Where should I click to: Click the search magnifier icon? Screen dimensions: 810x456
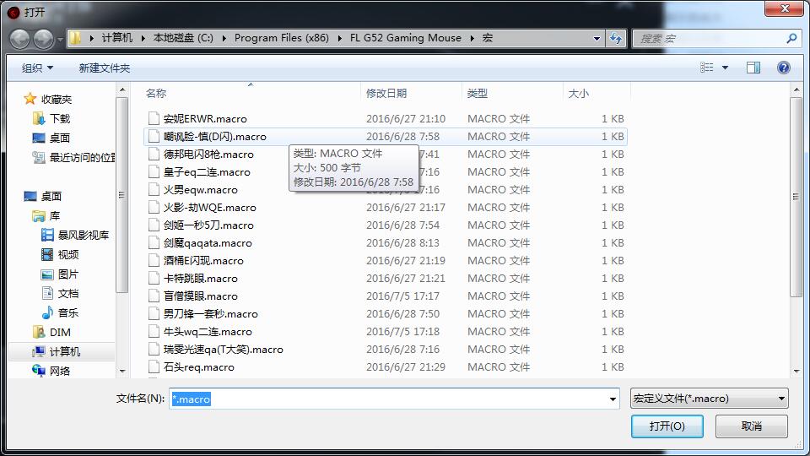click(791, 38)
